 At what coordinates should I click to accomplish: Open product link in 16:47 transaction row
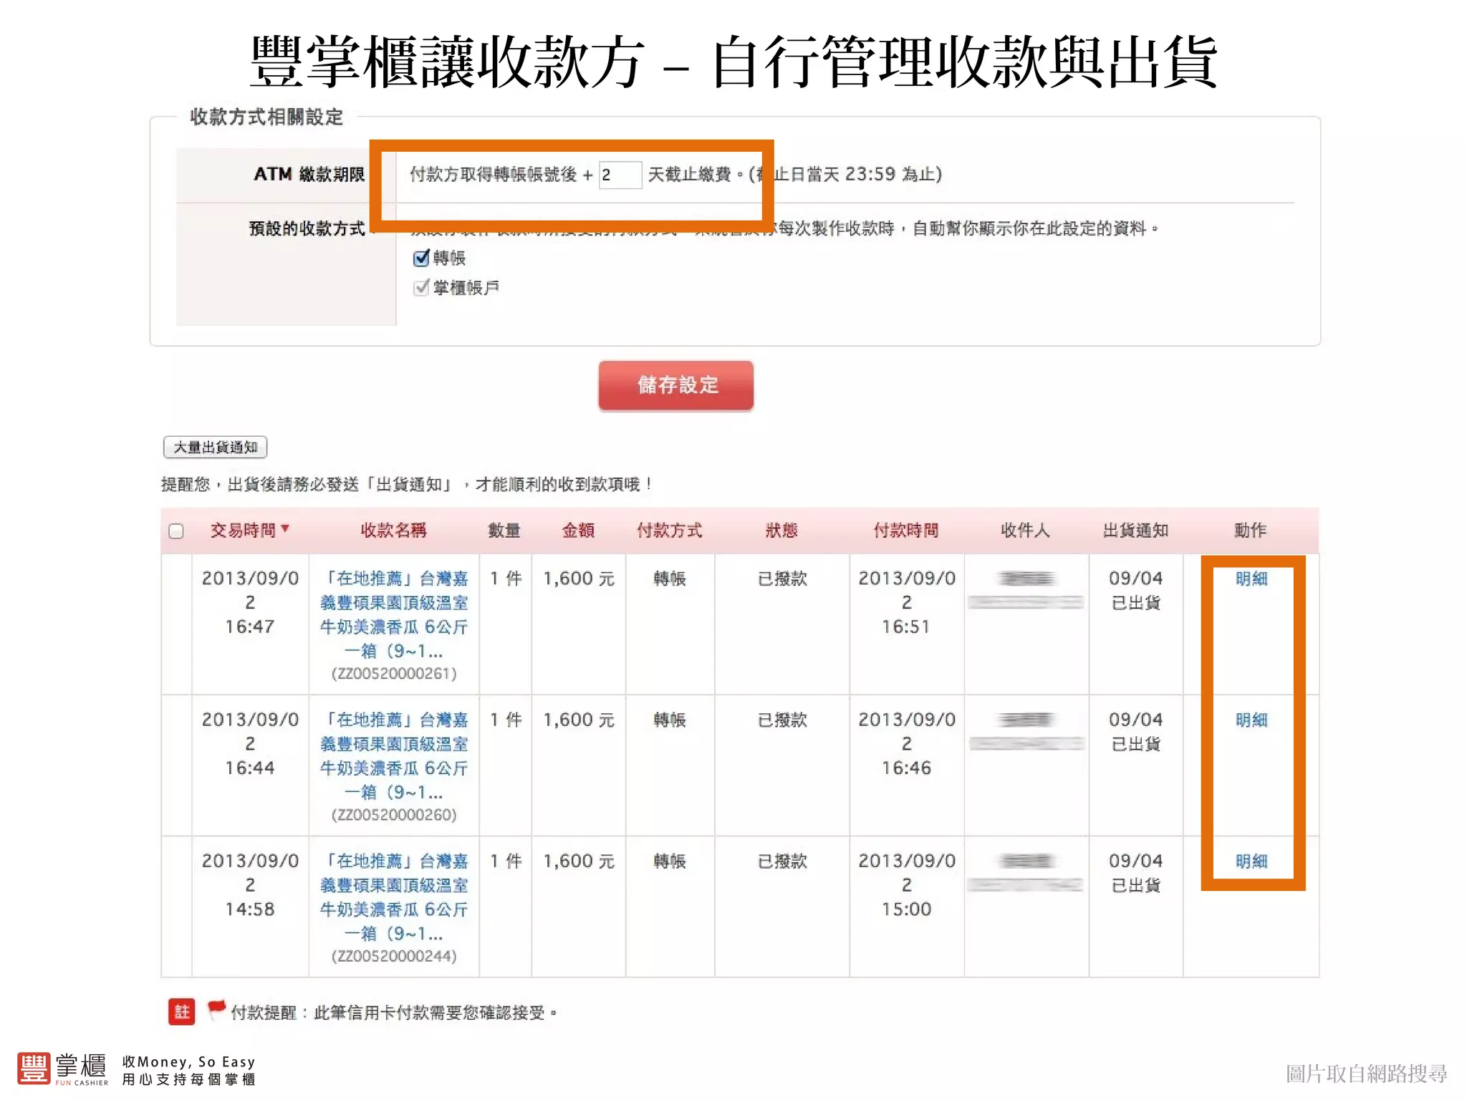(394, 614)
